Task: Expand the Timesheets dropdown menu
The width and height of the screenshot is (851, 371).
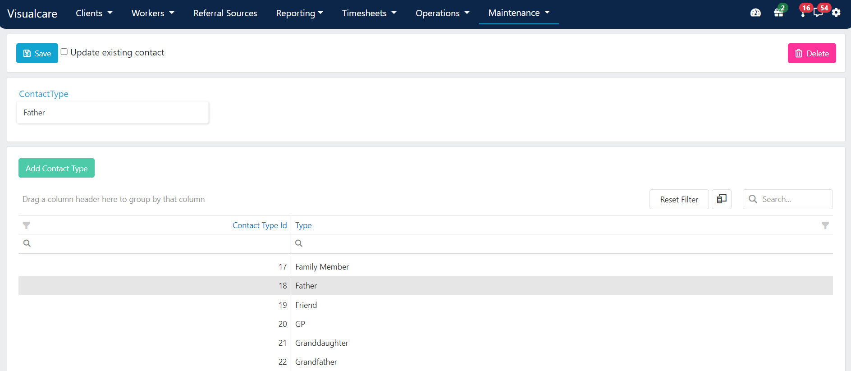Action: coord(369,13)
